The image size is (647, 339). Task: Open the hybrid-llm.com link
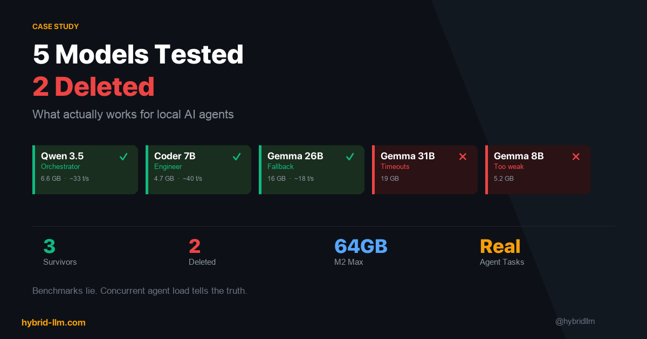53,322
